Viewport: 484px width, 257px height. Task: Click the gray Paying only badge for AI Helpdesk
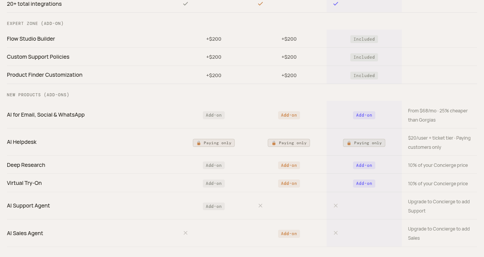[x=214, y=143]
